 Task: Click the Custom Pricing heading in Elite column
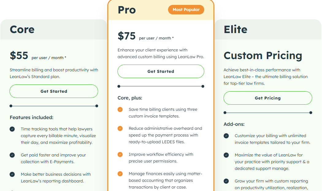click(x=263, y=55)
